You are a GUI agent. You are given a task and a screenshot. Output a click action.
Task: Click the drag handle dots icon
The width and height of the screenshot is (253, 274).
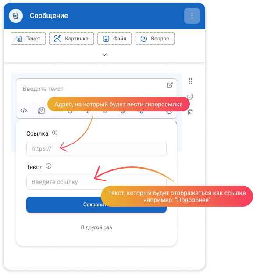[190, 81]
